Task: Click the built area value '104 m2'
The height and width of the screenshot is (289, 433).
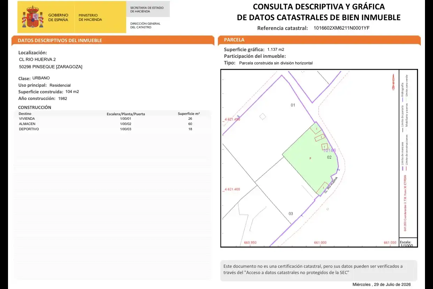Action: (72, 92)
